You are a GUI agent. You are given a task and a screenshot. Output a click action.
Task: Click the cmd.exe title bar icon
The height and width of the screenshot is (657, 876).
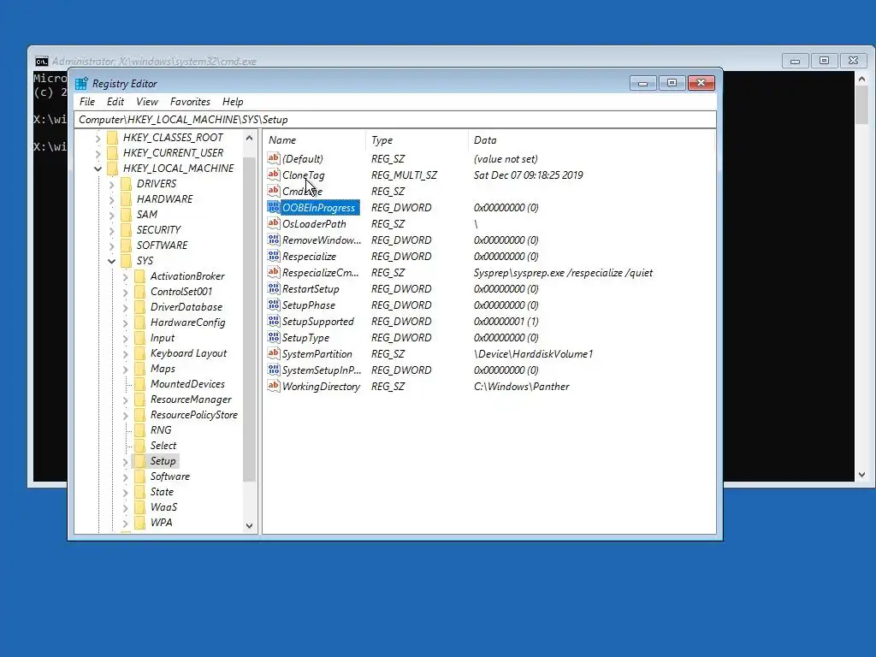[41, 61]
